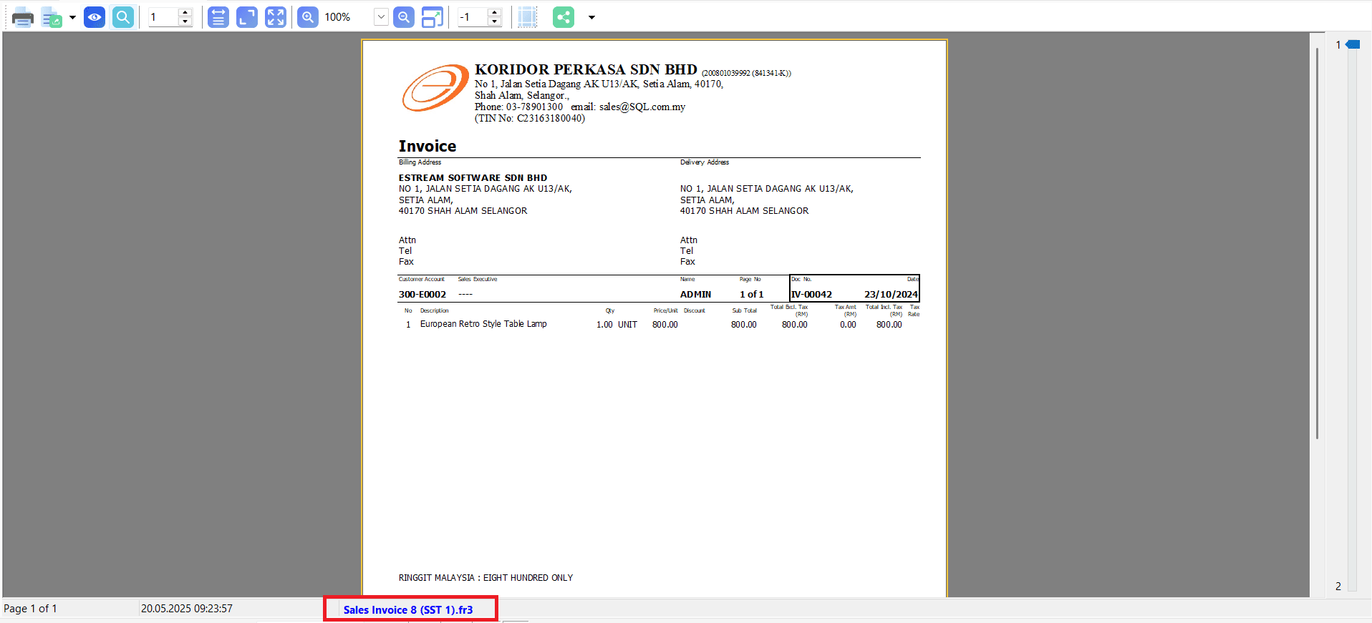
Task: Click the Zoom in icon
Action: [x=308, y=17]
